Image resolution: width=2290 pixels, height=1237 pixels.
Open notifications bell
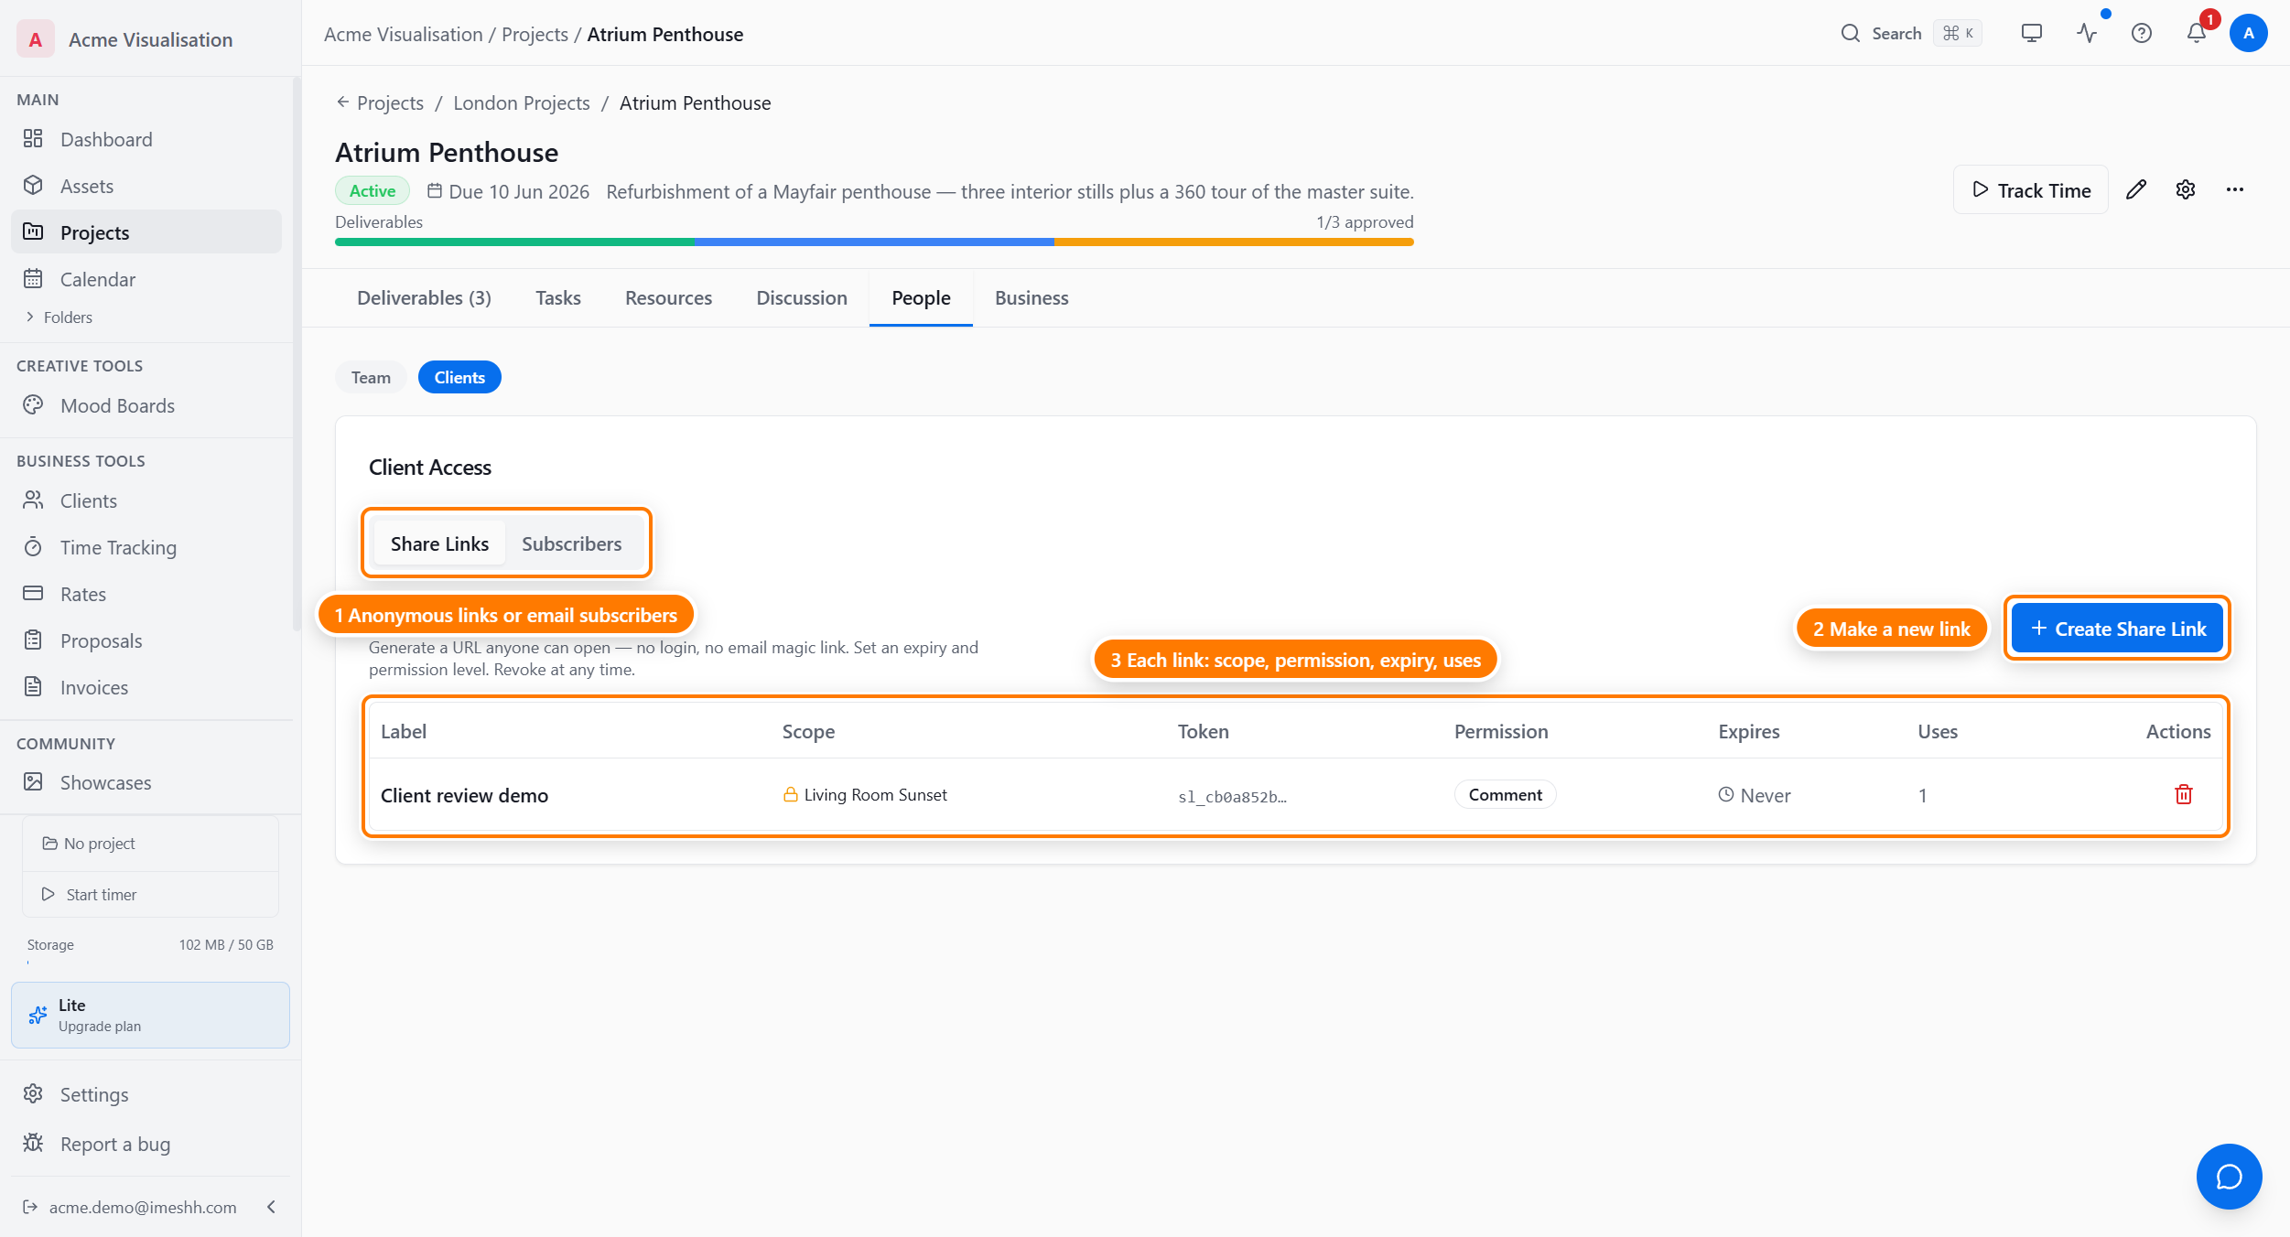point(2197,34)
